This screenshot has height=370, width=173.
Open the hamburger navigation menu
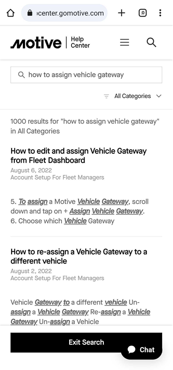click(124, 42)
